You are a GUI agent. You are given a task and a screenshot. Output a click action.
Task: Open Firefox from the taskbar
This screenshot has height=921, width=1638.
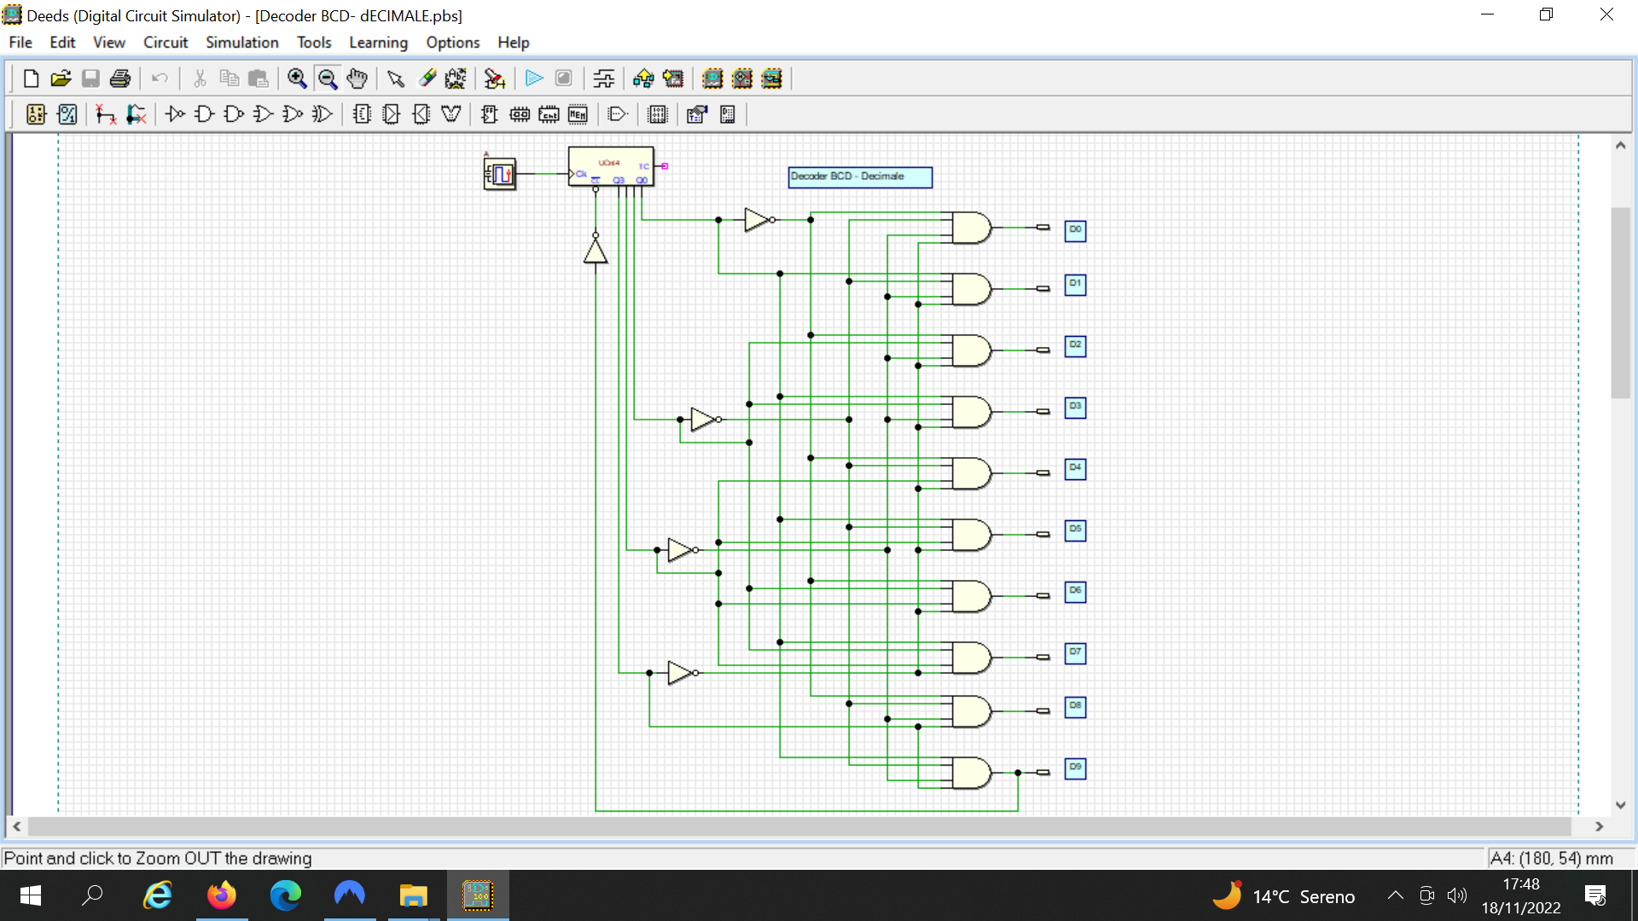tap(222, 895)
